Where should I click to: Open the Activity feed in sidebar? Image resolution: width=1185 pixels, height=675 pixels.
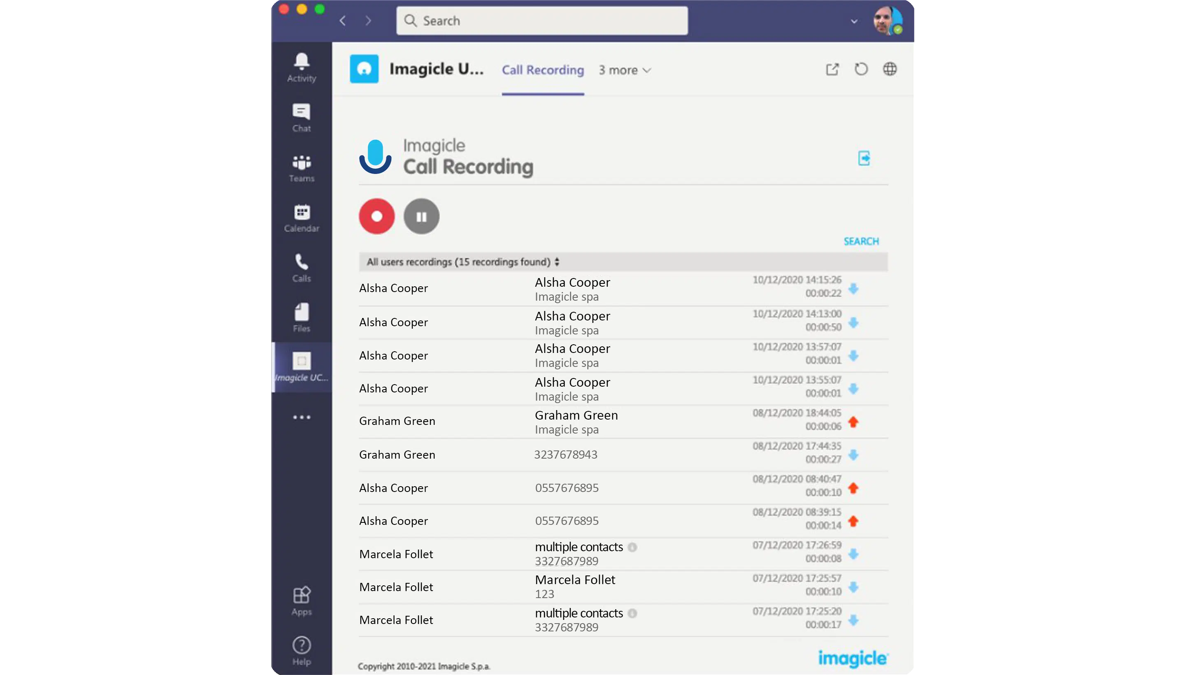[x=301, y=67]
